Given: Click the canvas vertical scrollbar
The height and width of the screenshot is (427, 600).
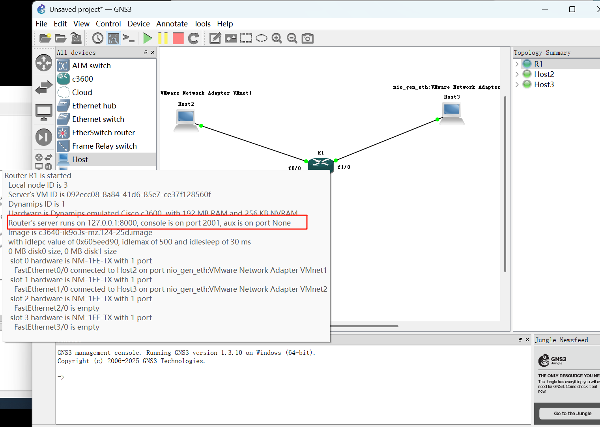Looking at the screenshot, I should [505, 184].
